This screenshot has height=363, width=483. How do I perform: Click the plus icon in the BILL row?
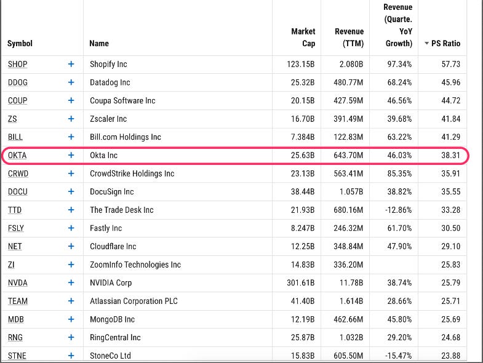(71, 137)
